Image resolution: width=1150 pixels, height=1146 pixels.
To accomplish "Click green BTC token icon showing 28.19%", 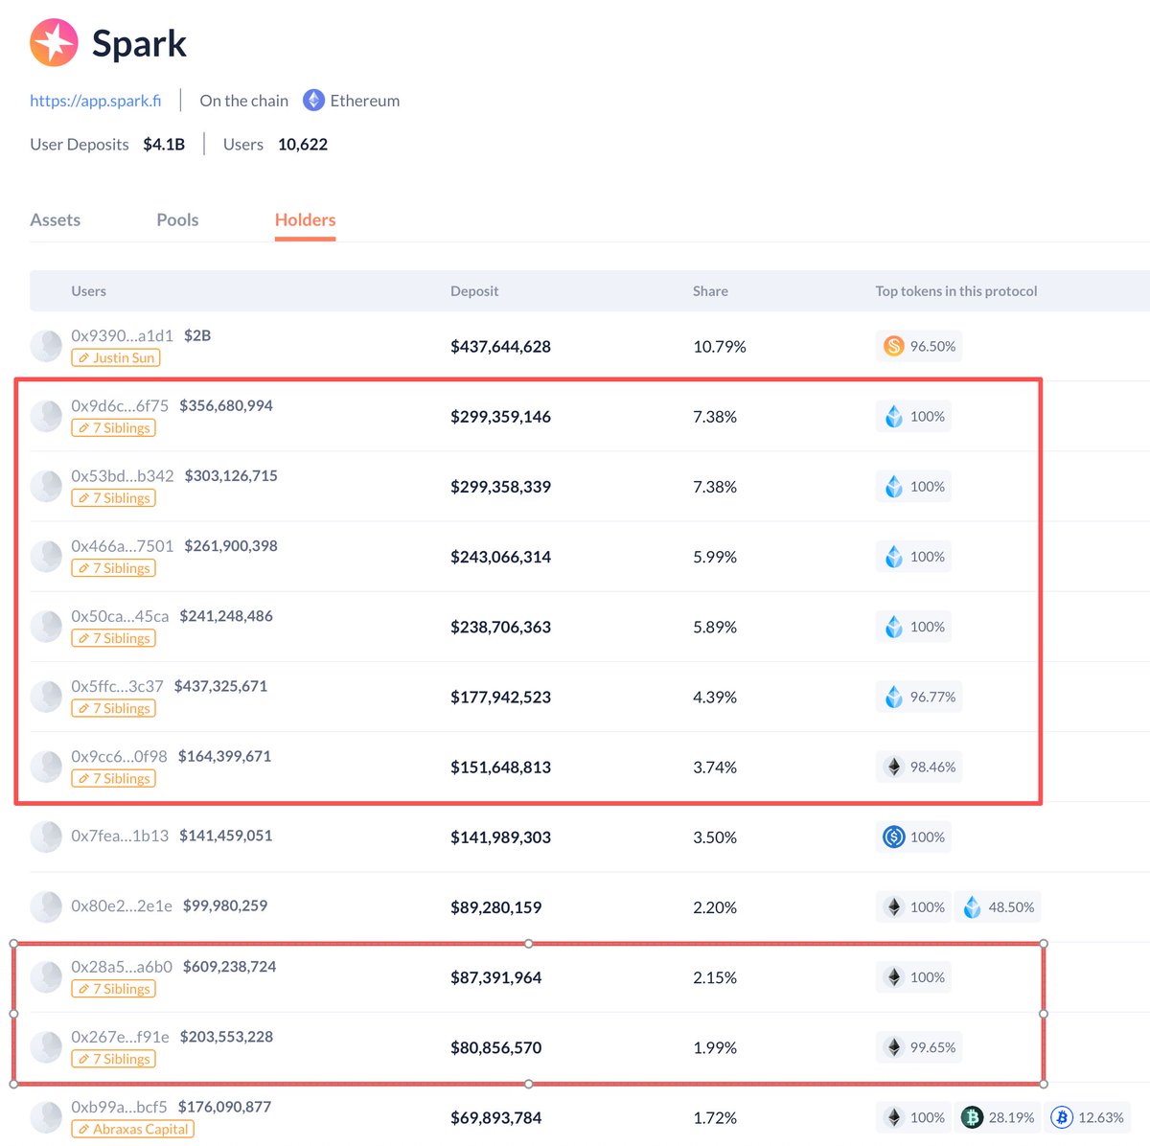I will 972,1116.
